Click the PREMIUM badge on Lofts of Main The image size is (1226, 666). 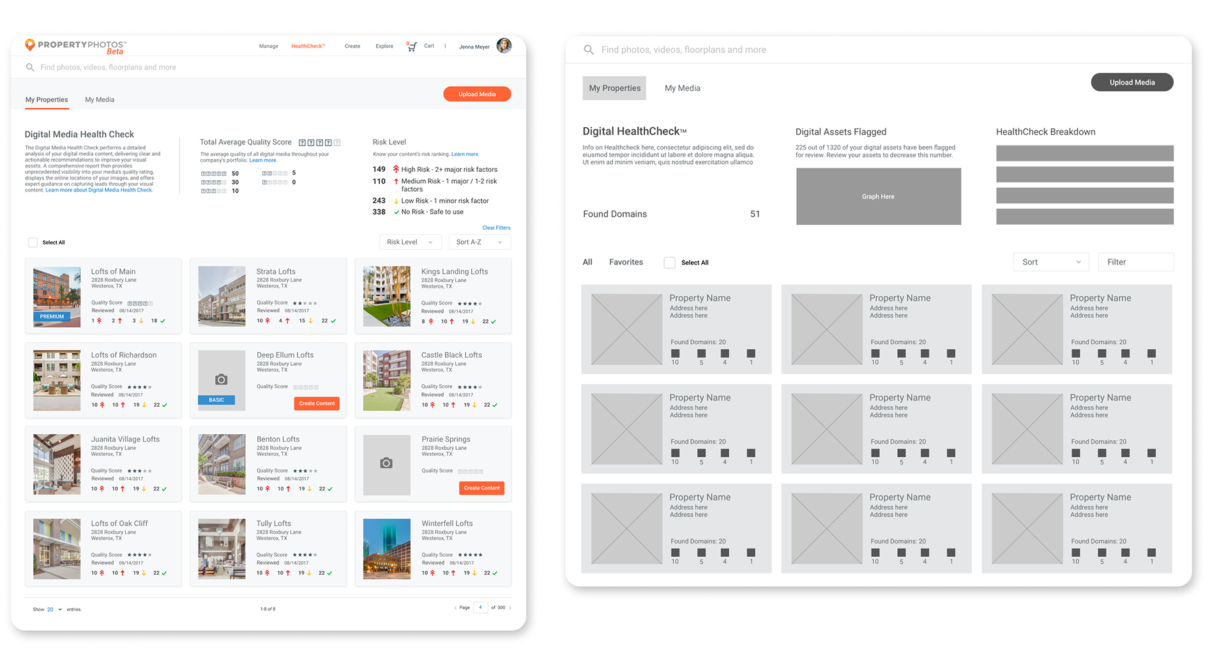coord(52,317)
